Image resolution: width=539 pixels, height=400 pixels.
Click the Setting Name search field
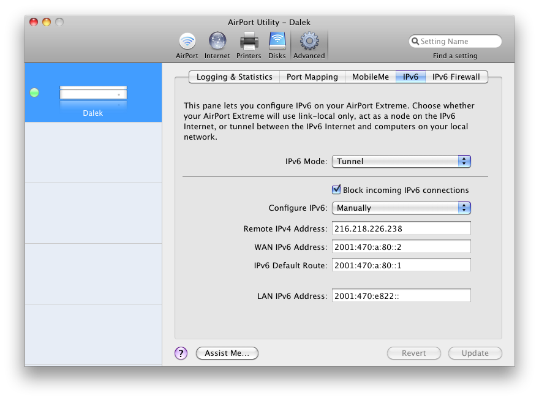click(x=455, y=41)
